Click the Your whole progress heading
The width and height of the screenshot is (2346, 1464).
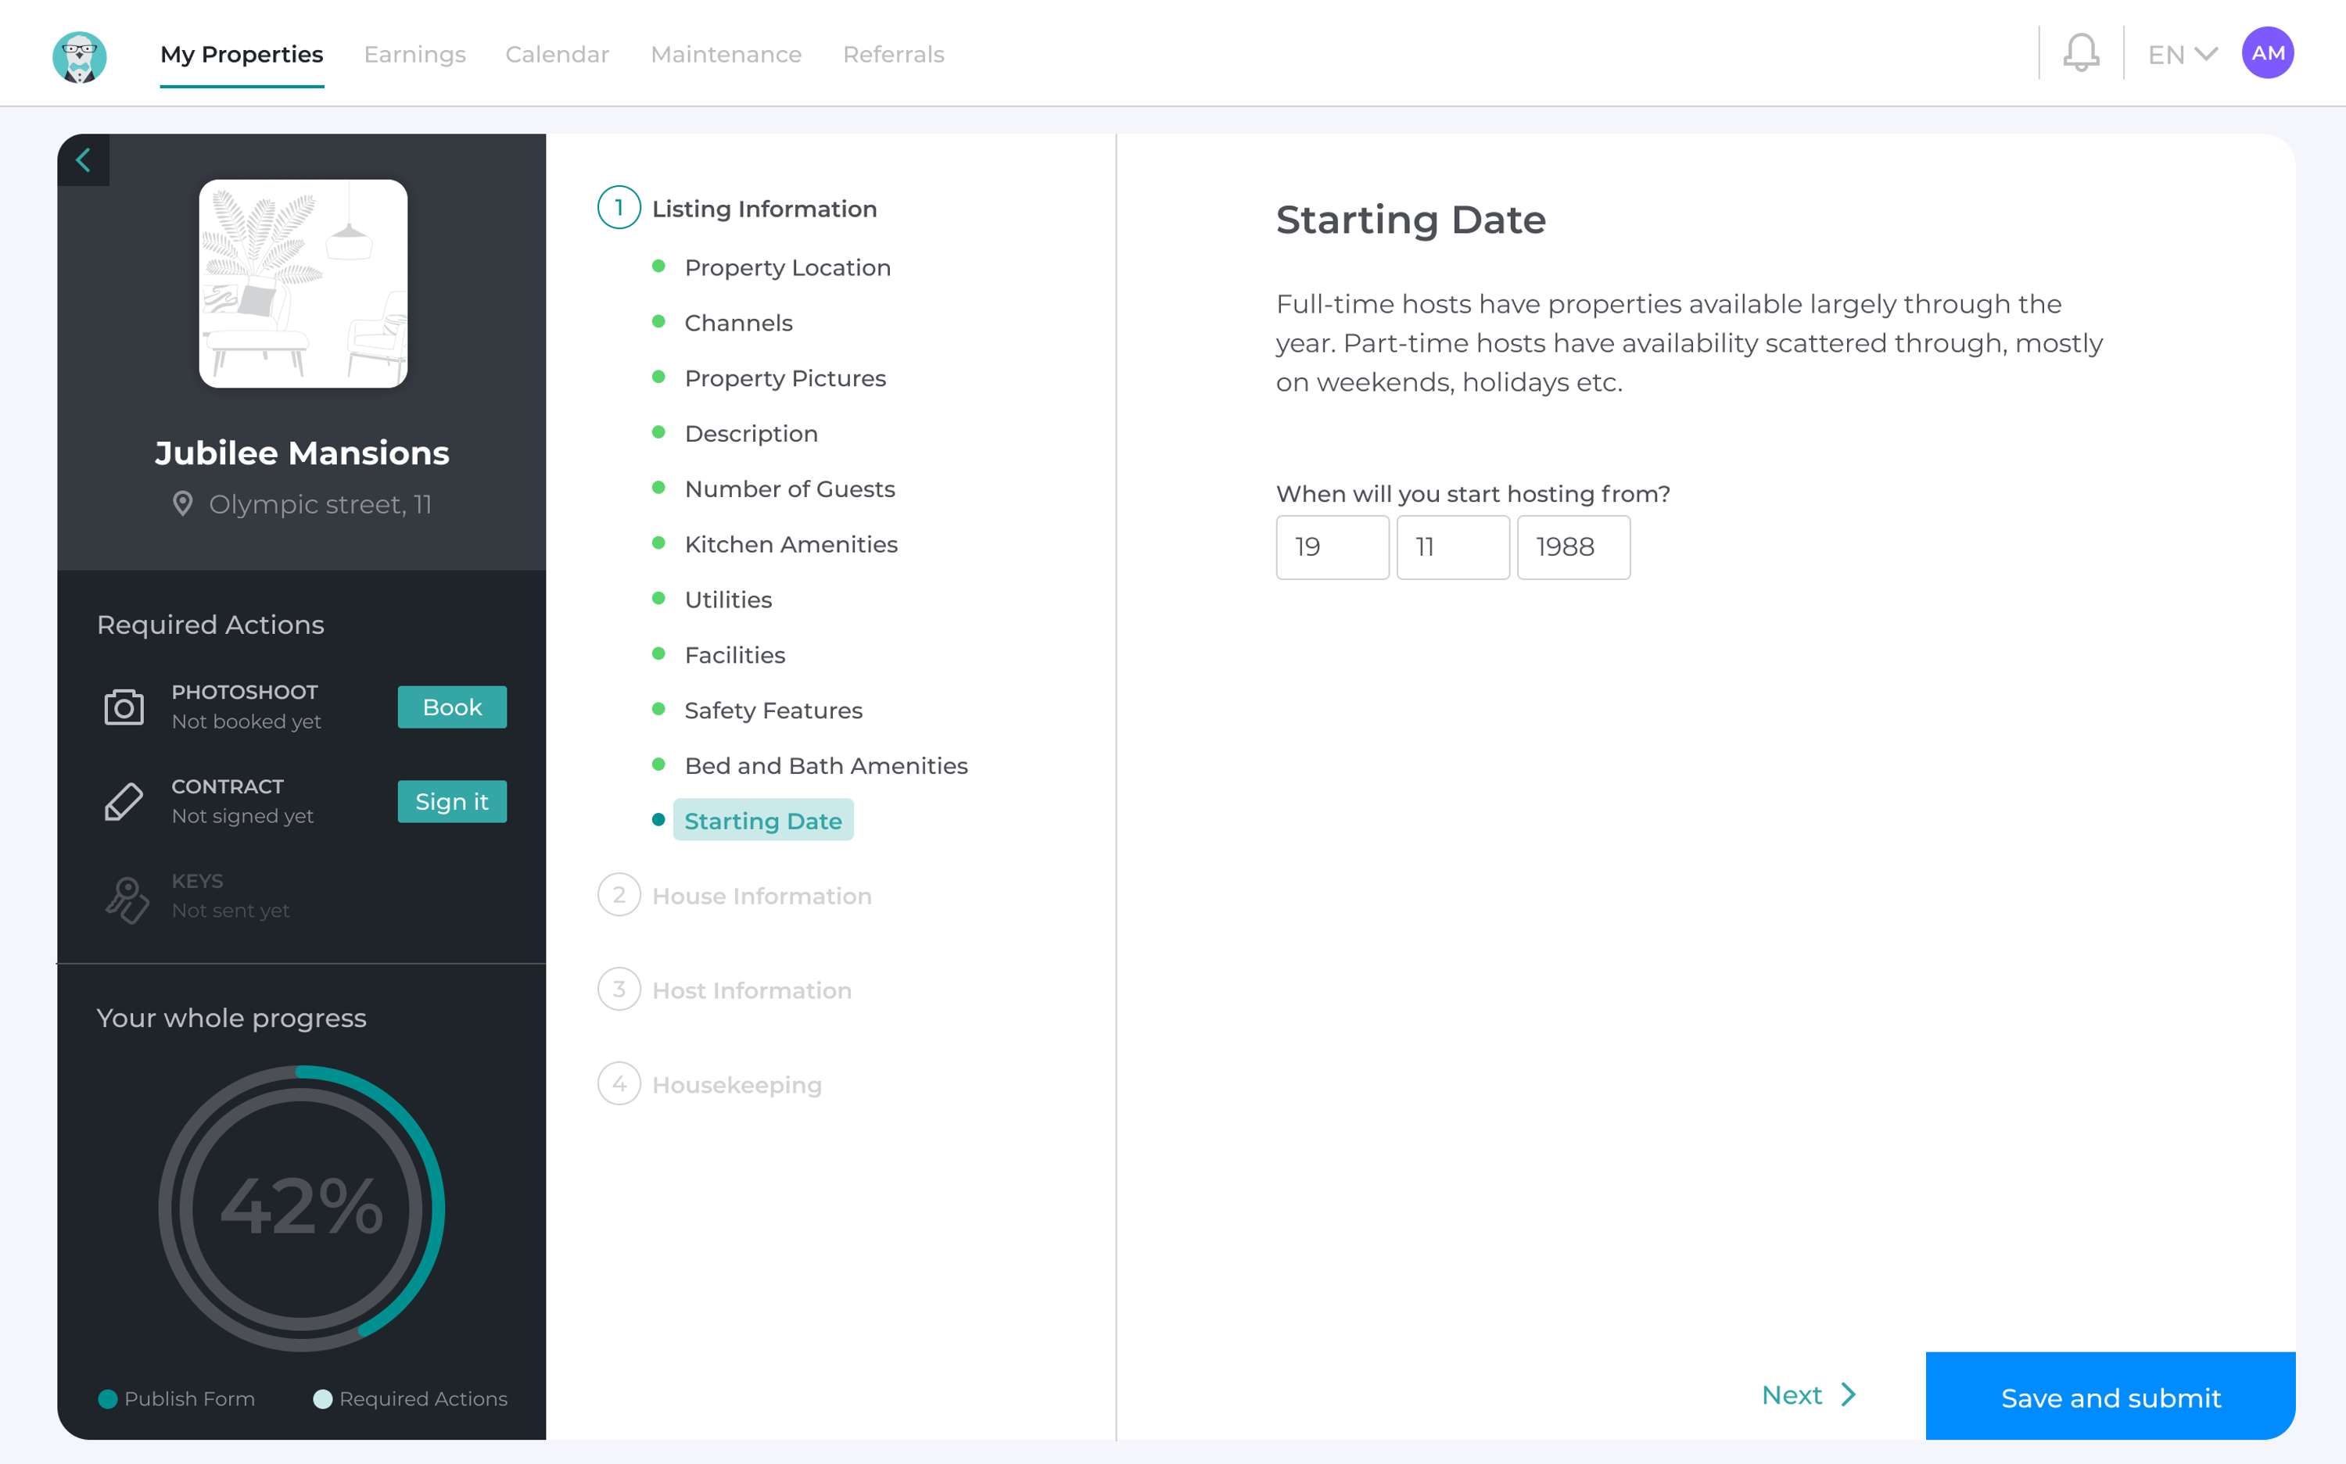[x=231, y=1018]
